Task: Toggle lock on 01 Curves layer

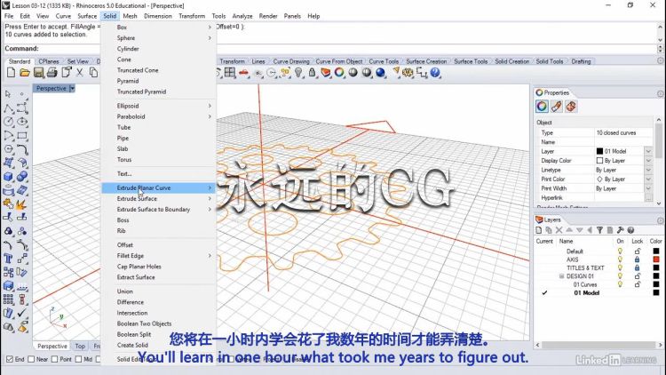Action: (x=637, y=284)
